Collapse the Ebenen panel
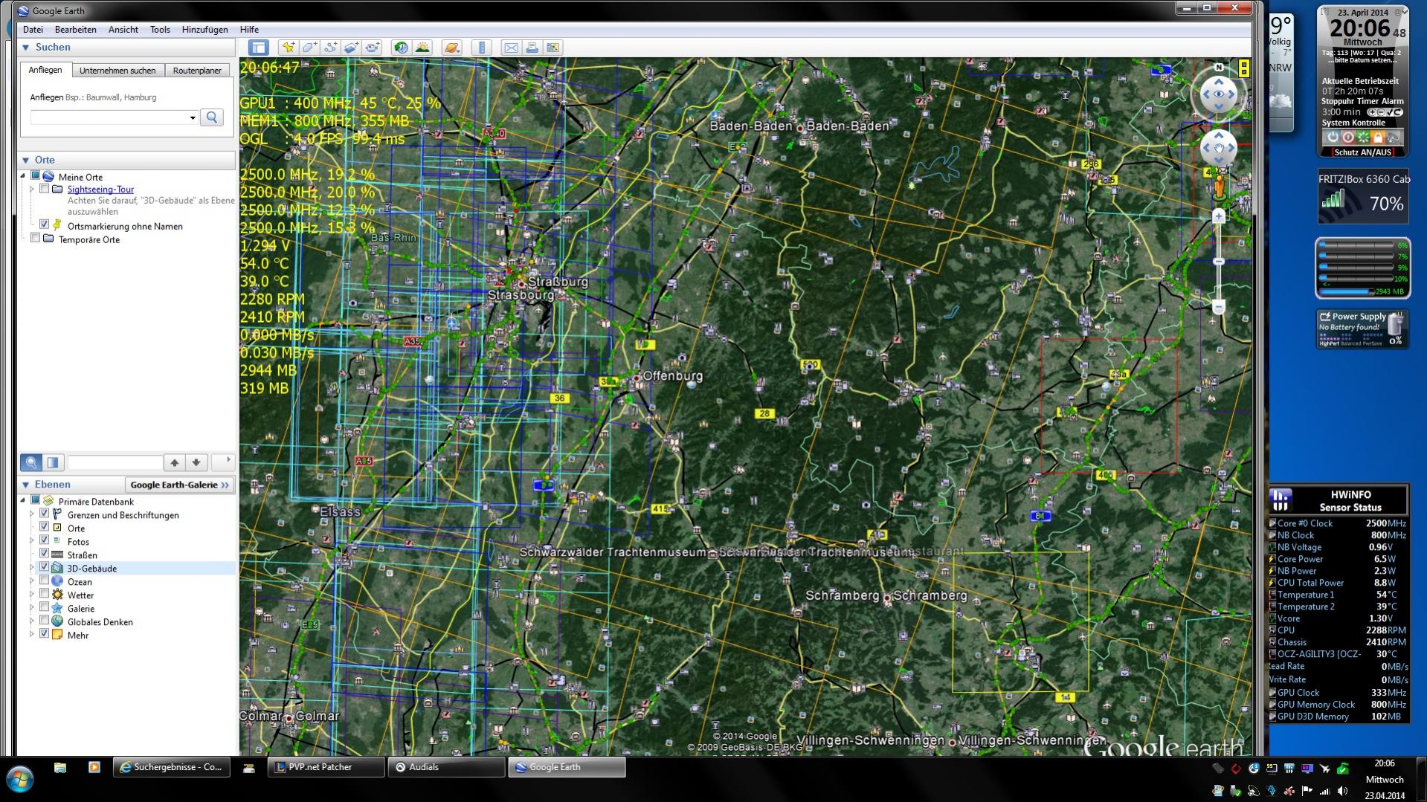1427x802 pixels. (x=26, y=485)
